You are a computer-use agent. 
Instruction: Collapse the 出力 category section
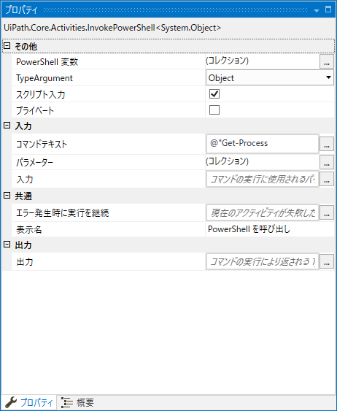pos(7,245)
